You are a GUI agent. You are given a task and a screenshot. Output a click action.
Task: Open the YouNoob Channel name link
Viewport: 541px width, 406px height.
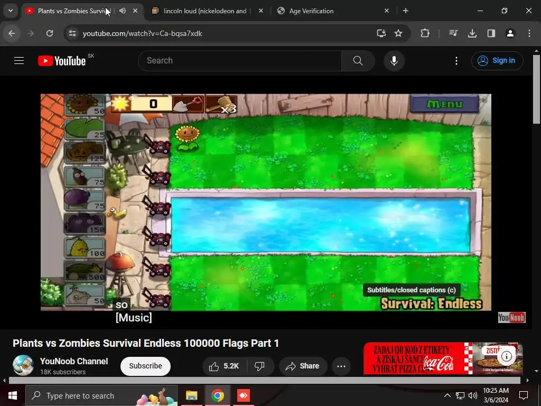pyautogui.click(x=74, y=361)
